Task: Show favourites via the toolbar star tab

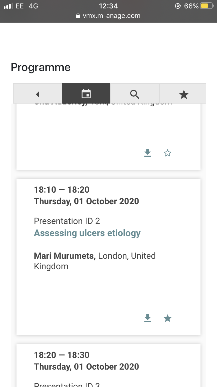Action: pyautogui.click(x=184, y=94)
